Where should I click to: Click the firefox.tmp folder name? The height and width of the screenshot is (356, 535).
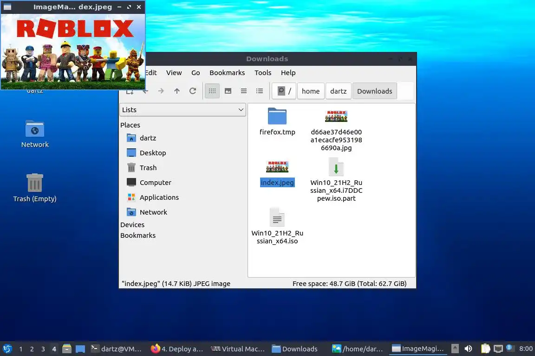(277, 132)
